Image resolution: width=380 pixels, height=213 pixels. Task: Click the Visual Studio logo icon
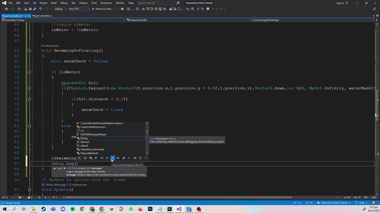click(4, 3)
